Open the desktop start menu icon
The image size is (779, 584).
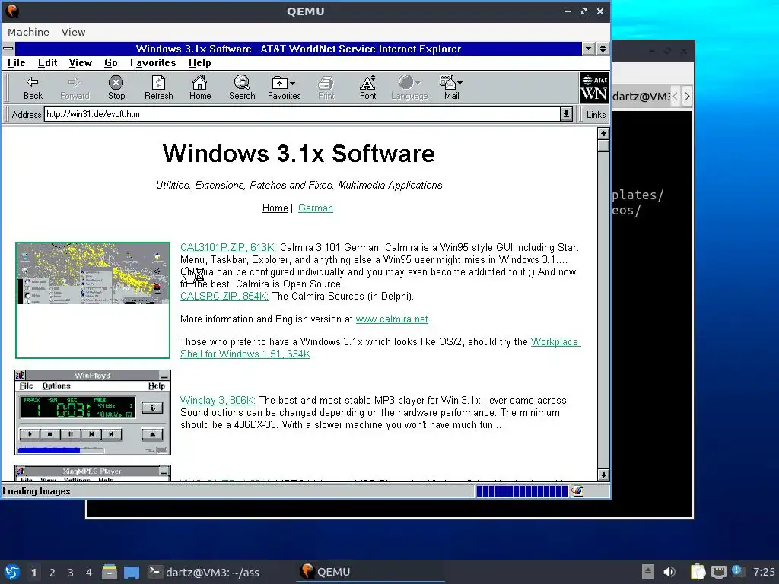[12, 572]
